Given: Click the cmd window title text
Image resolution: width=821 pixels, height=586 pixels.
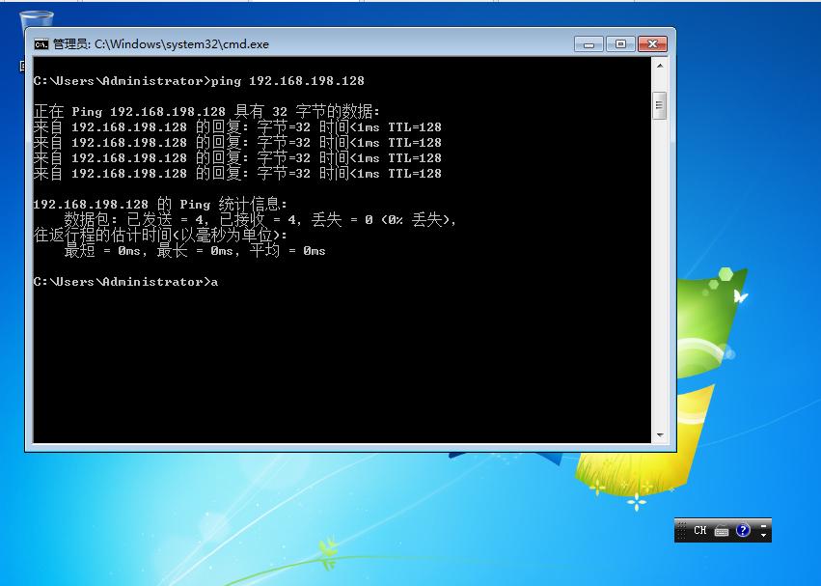Looking at the screenshot, I should [161, 44].
